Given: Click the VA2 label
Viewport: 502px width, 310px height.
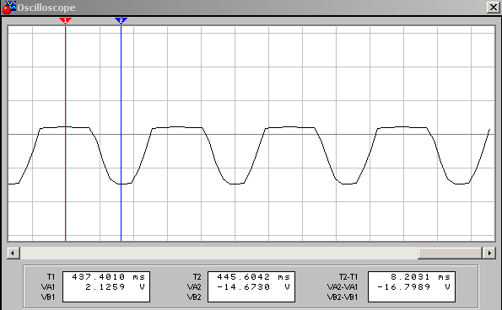Looking at the screenshot, I should click(194, 287).
